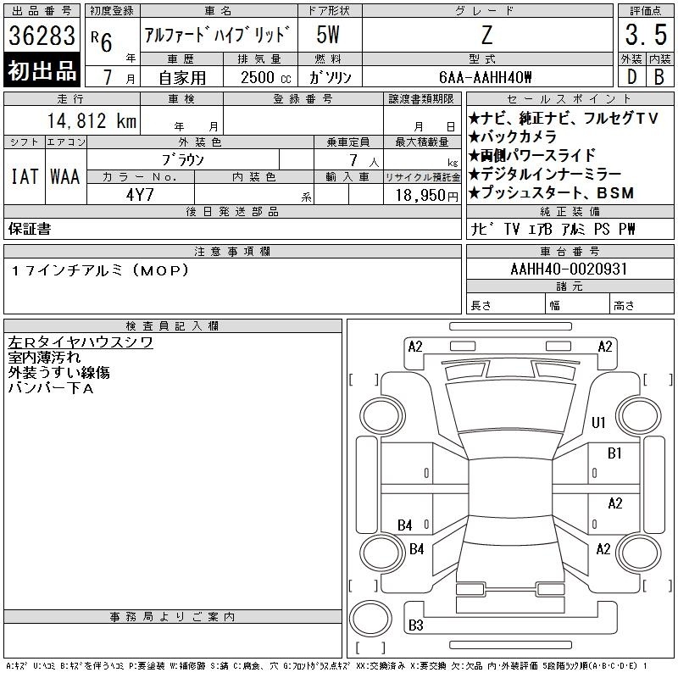Click the 自家用 vehicle history value
This screenshot has width=678, height=678.
click(x=182, y=78)
